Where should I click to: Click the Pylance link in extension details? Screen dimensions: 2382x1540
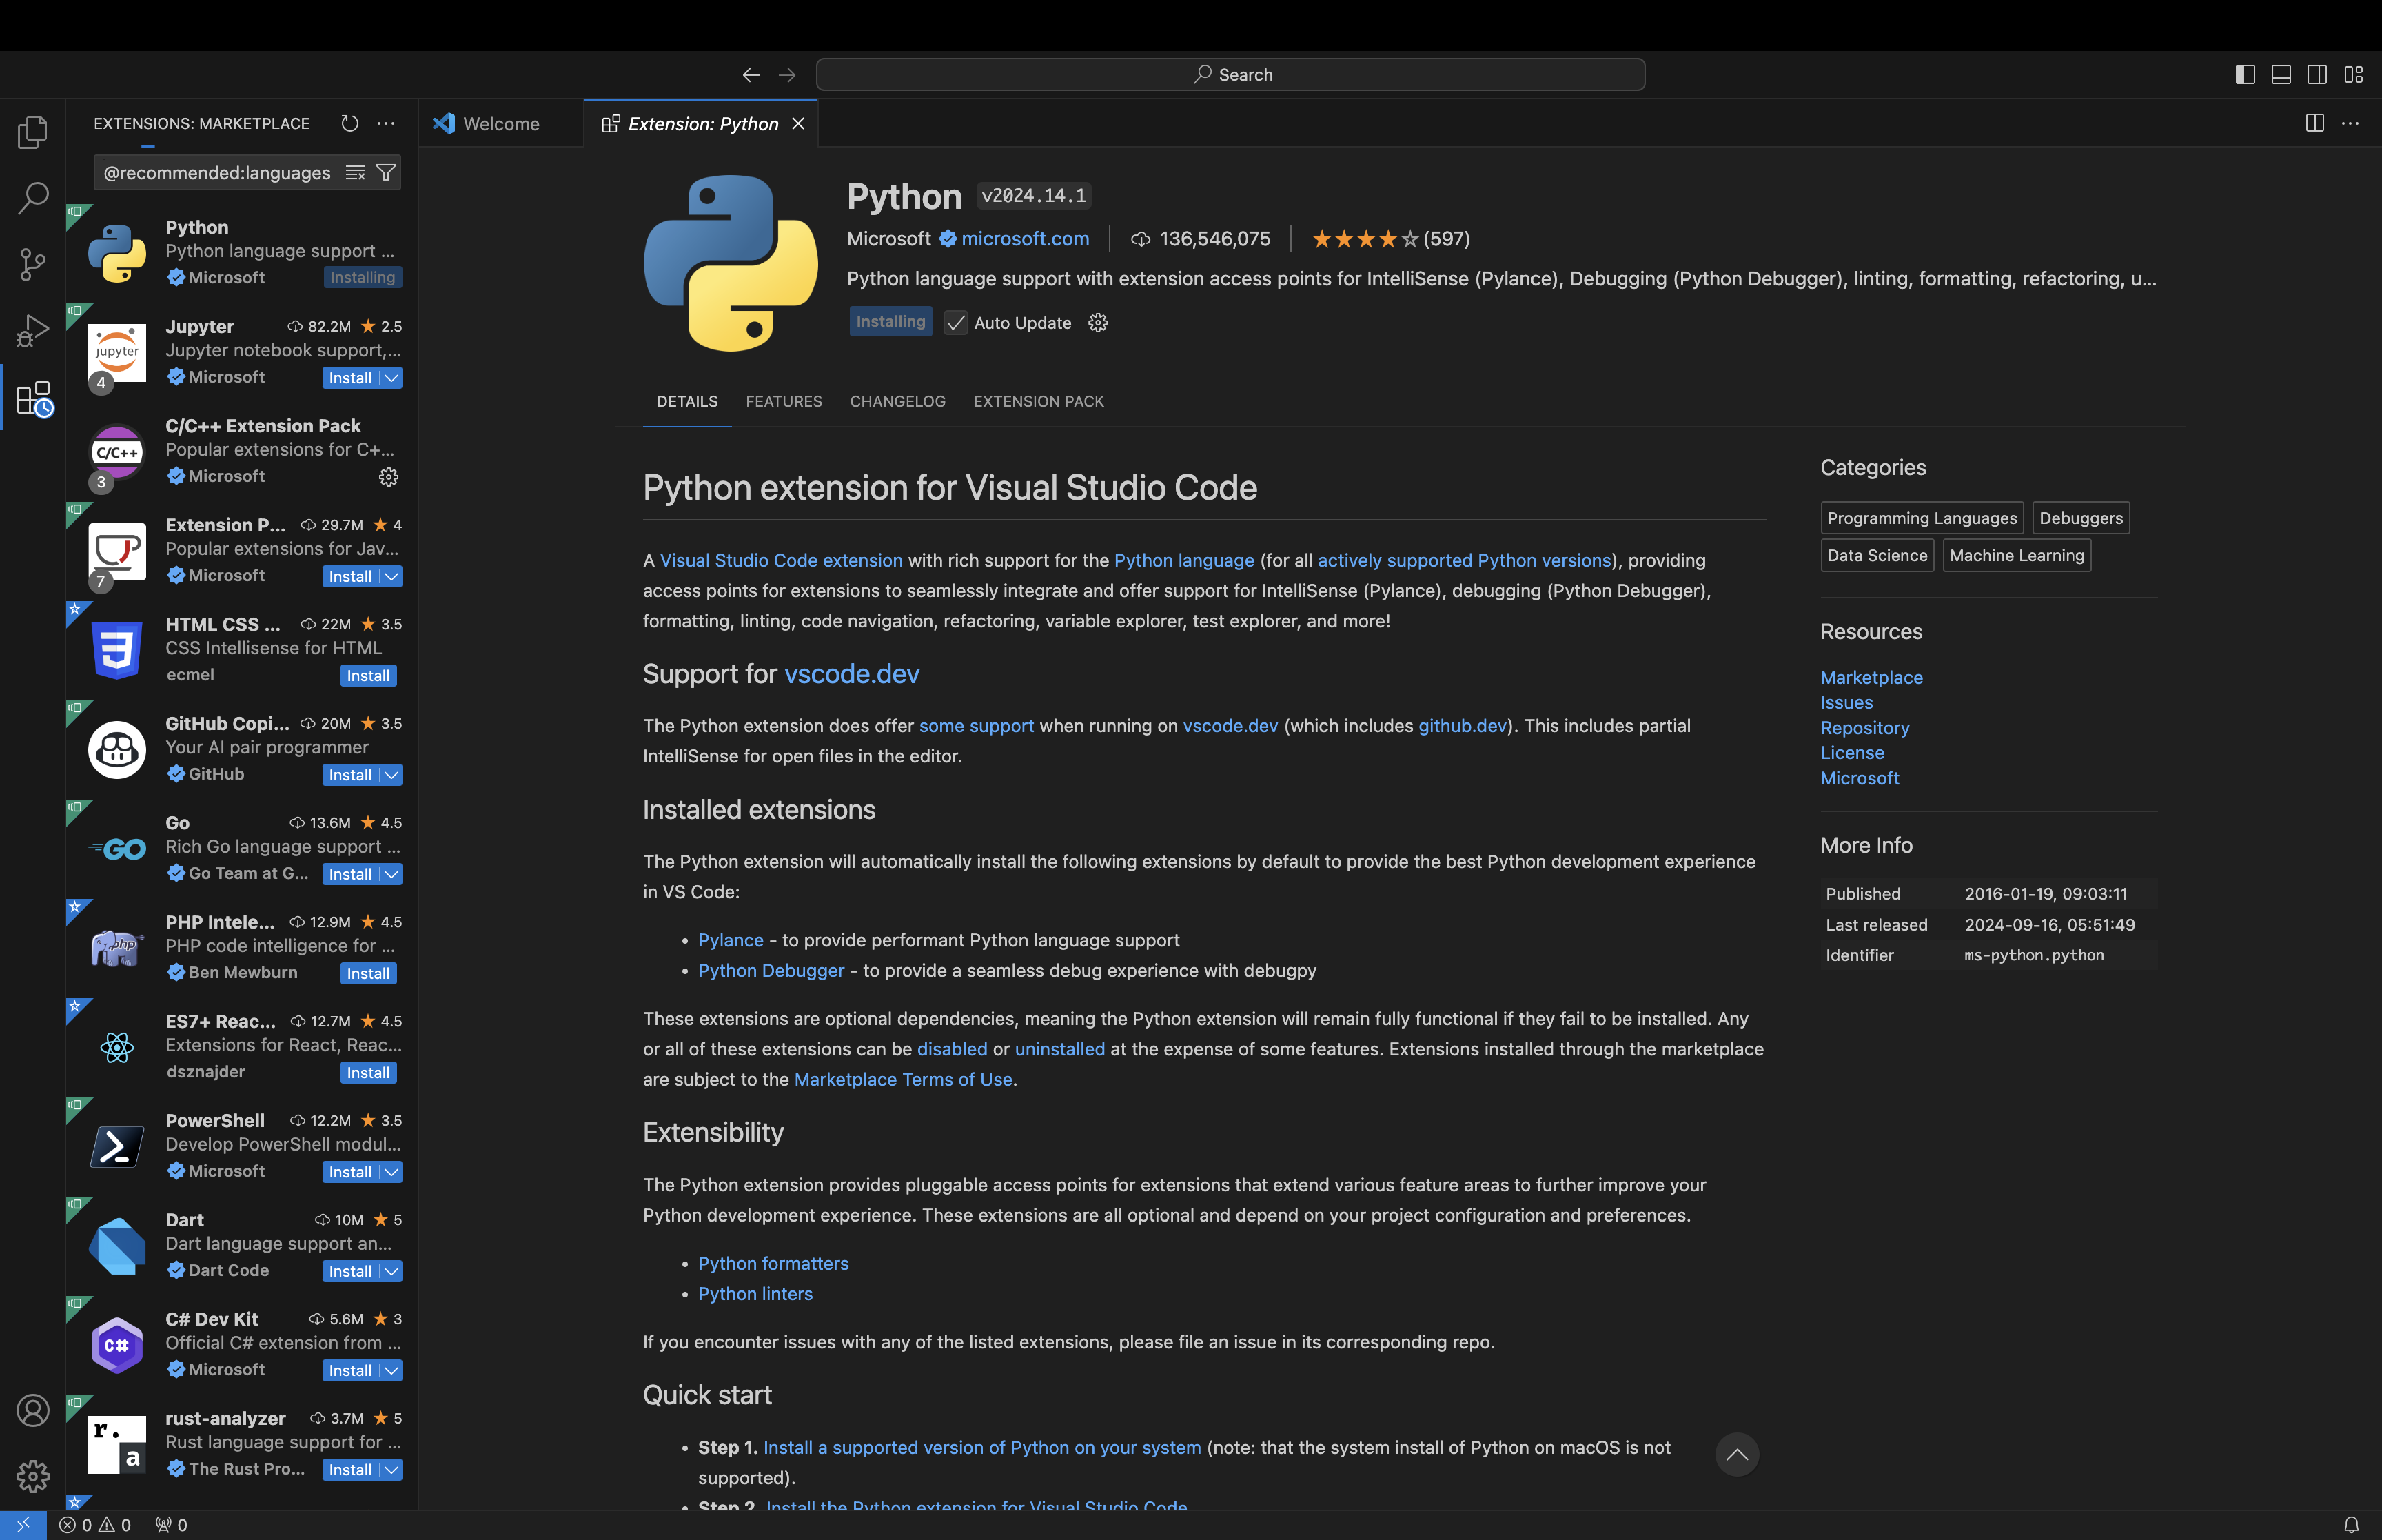tap(729, 940)
